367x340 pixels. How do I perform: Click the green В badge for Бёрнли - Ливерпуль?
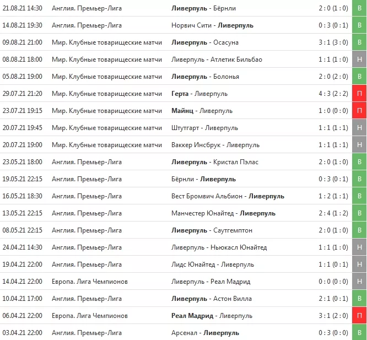359,179
